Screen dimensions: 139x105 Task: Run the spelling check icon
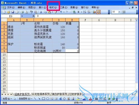(x=31, y=12)
